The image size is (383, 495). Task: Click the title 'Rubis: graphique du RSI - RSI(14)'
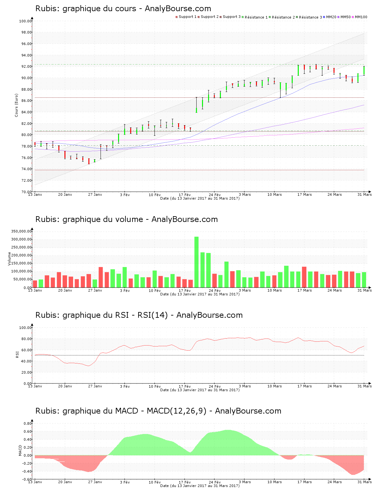(101, 315)
